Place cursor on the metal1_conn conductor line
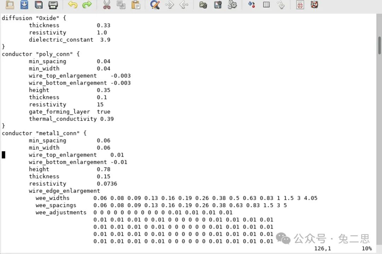382x254 pixels. 44,133
